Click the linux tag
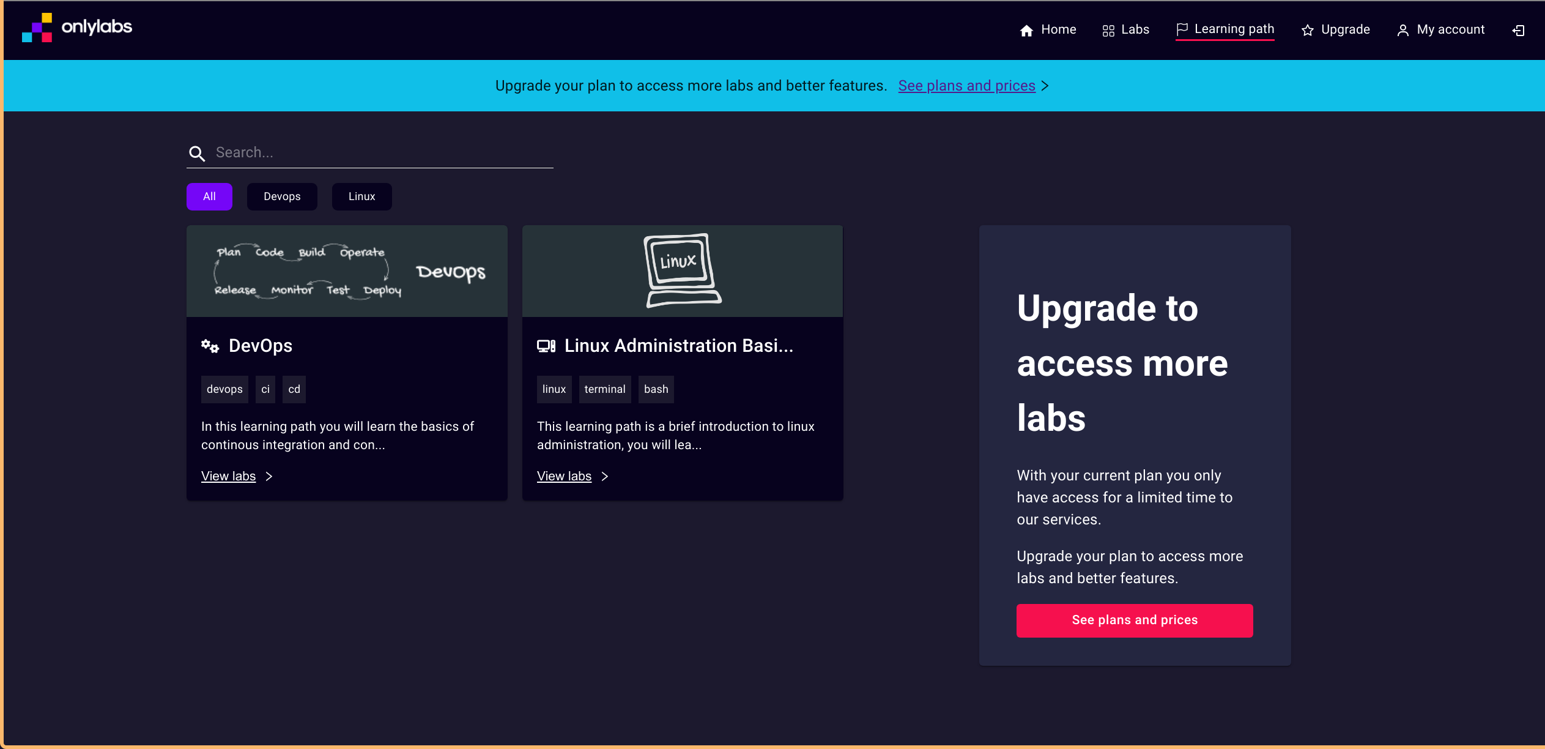Image resolution: width=1545 pixels, height=749 pixels. [554, 389]
